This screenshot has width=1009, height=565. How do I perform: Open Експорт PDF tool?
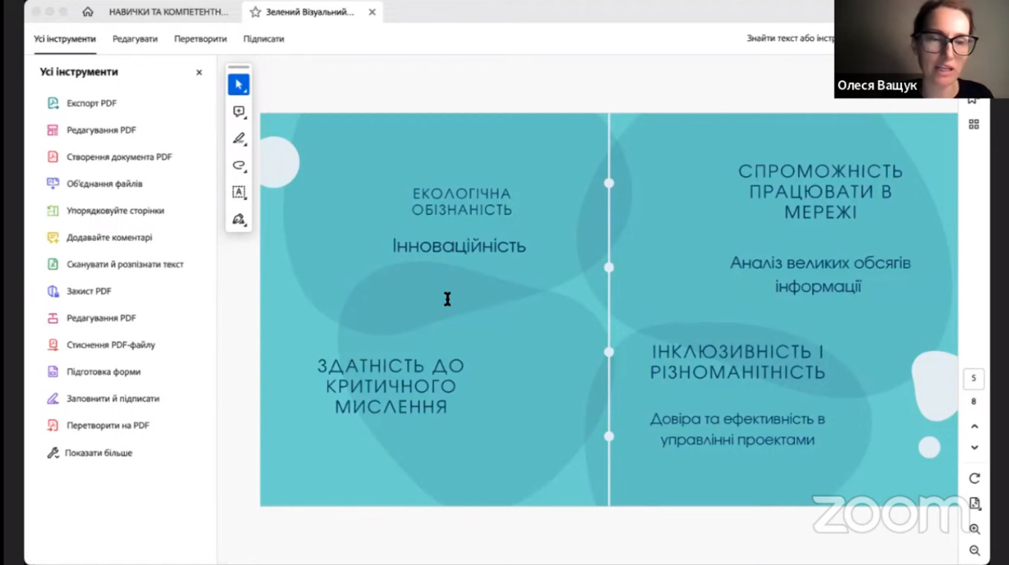tap(91, 103)
